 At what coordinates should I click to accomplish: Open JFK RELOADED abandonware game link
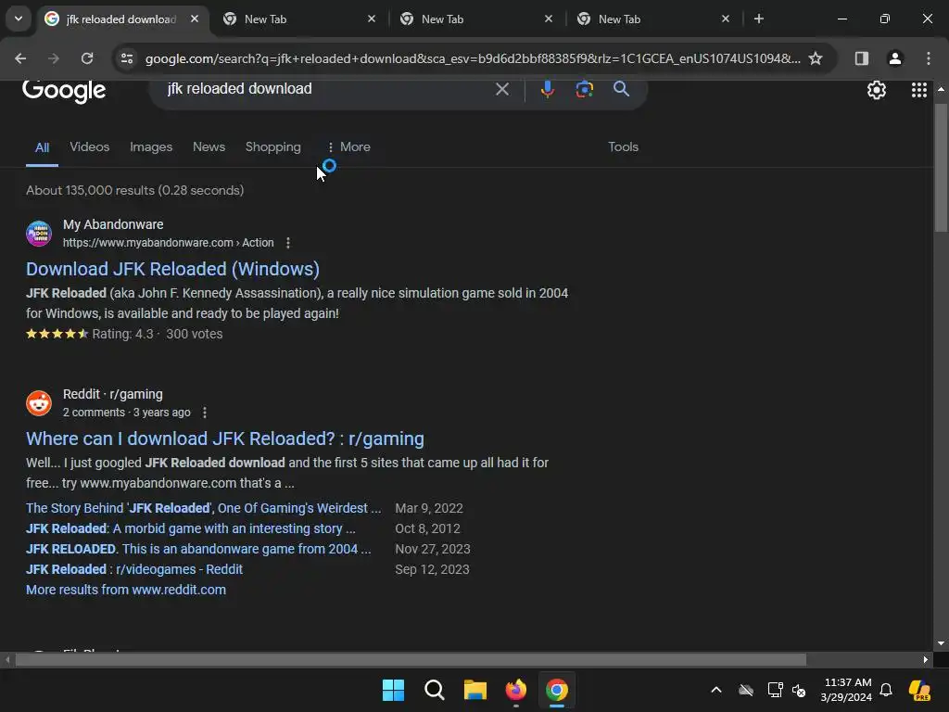[198, 549]
